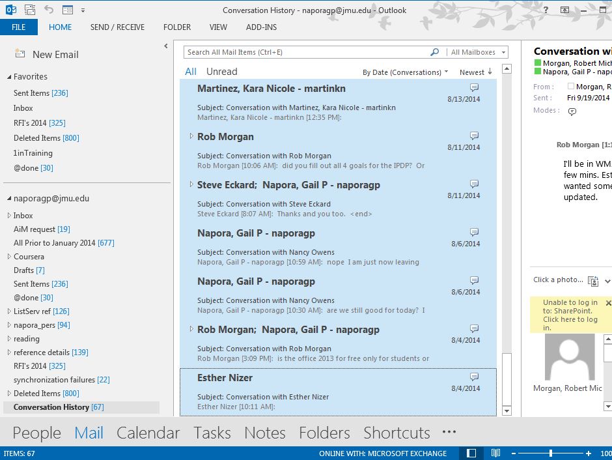
Task: Click the New Email envelope icon
Action: click(20, 53)
